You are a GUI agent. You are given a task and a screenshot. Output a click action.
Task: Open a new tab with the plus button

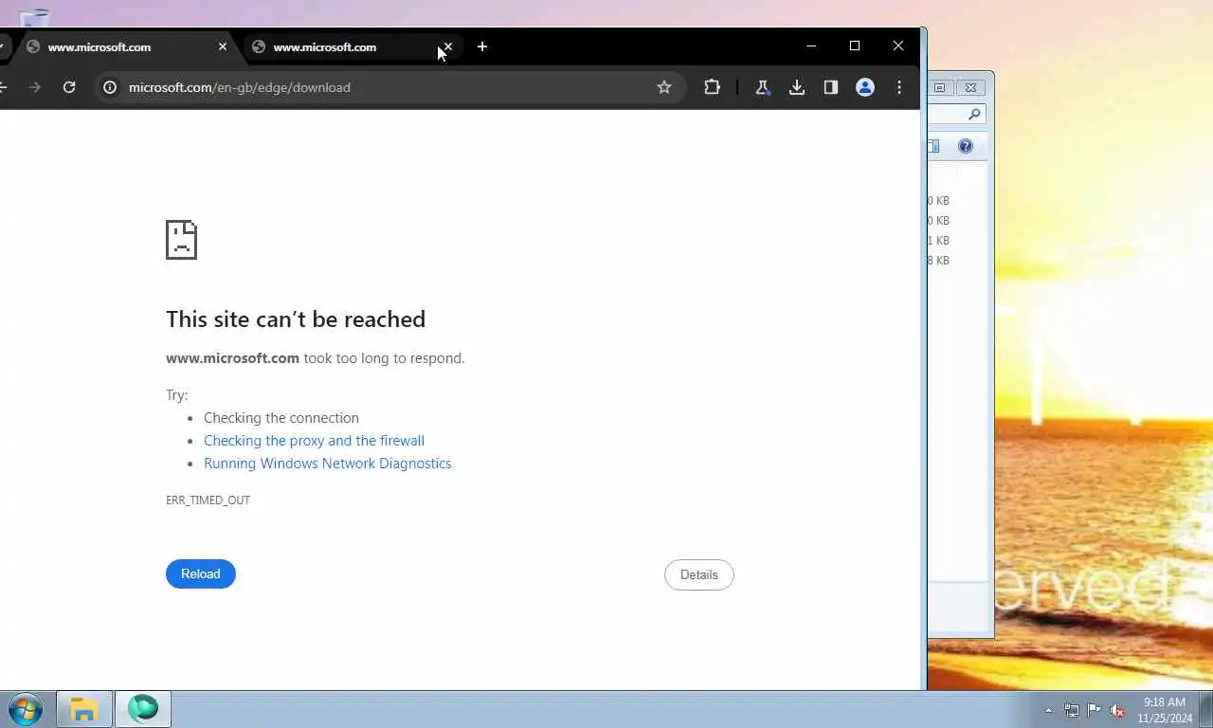coord(482,46)
